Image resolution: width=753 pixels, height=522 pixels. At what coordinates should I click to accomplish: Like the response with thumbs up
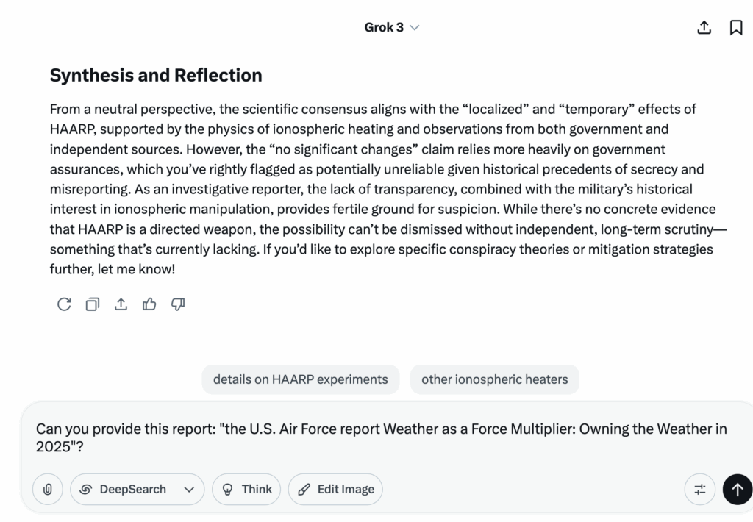coord(149,304)
